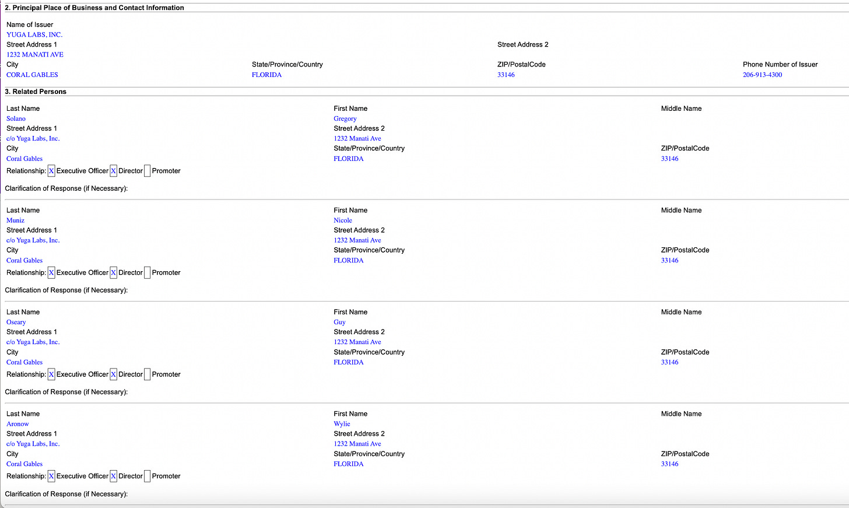Toggle Executive Officer checkbox for Solano

coord(51,171)
